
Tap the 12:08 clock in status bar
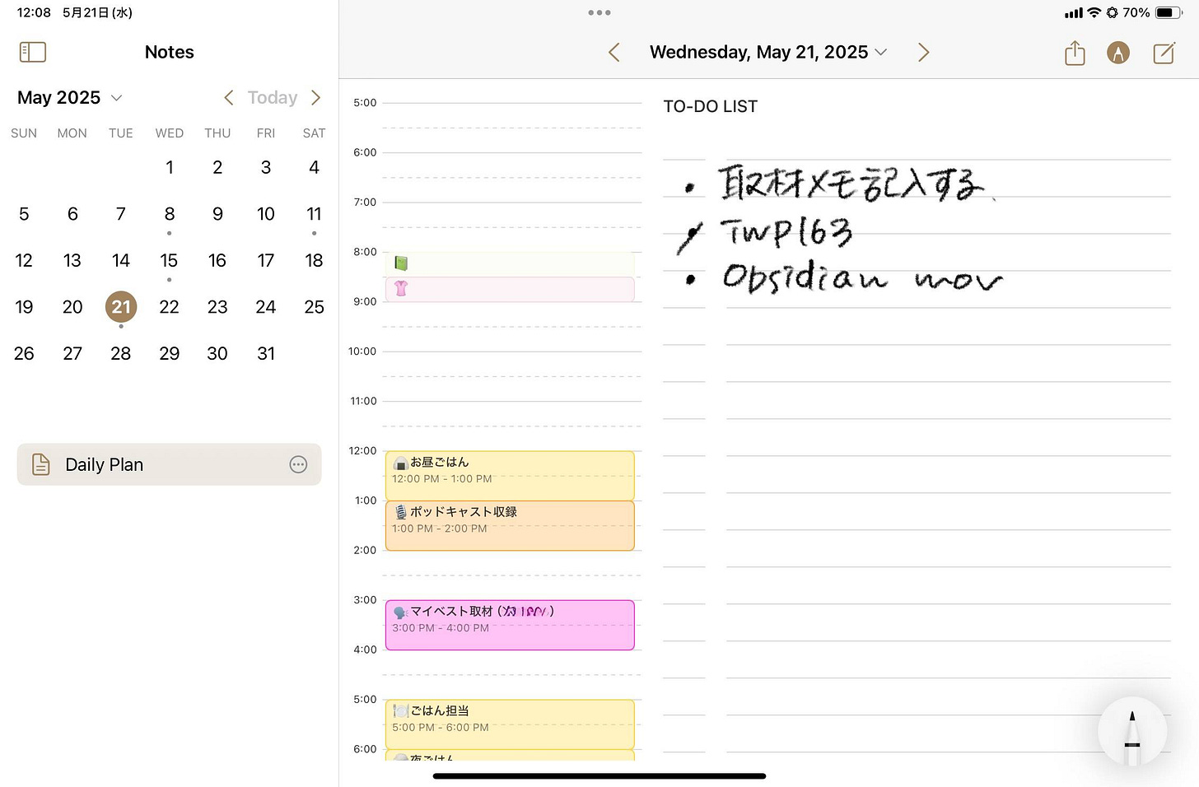pos(34,12)
